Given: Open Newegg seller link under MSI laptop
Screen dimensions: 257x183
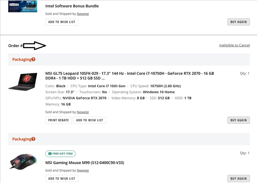Looking at the screenshot, I should (83, 112).
